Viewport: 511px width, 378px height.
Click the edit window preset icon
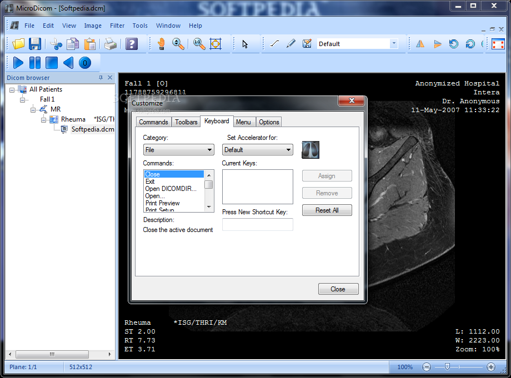pyautogui.click(x=307, y=44)
